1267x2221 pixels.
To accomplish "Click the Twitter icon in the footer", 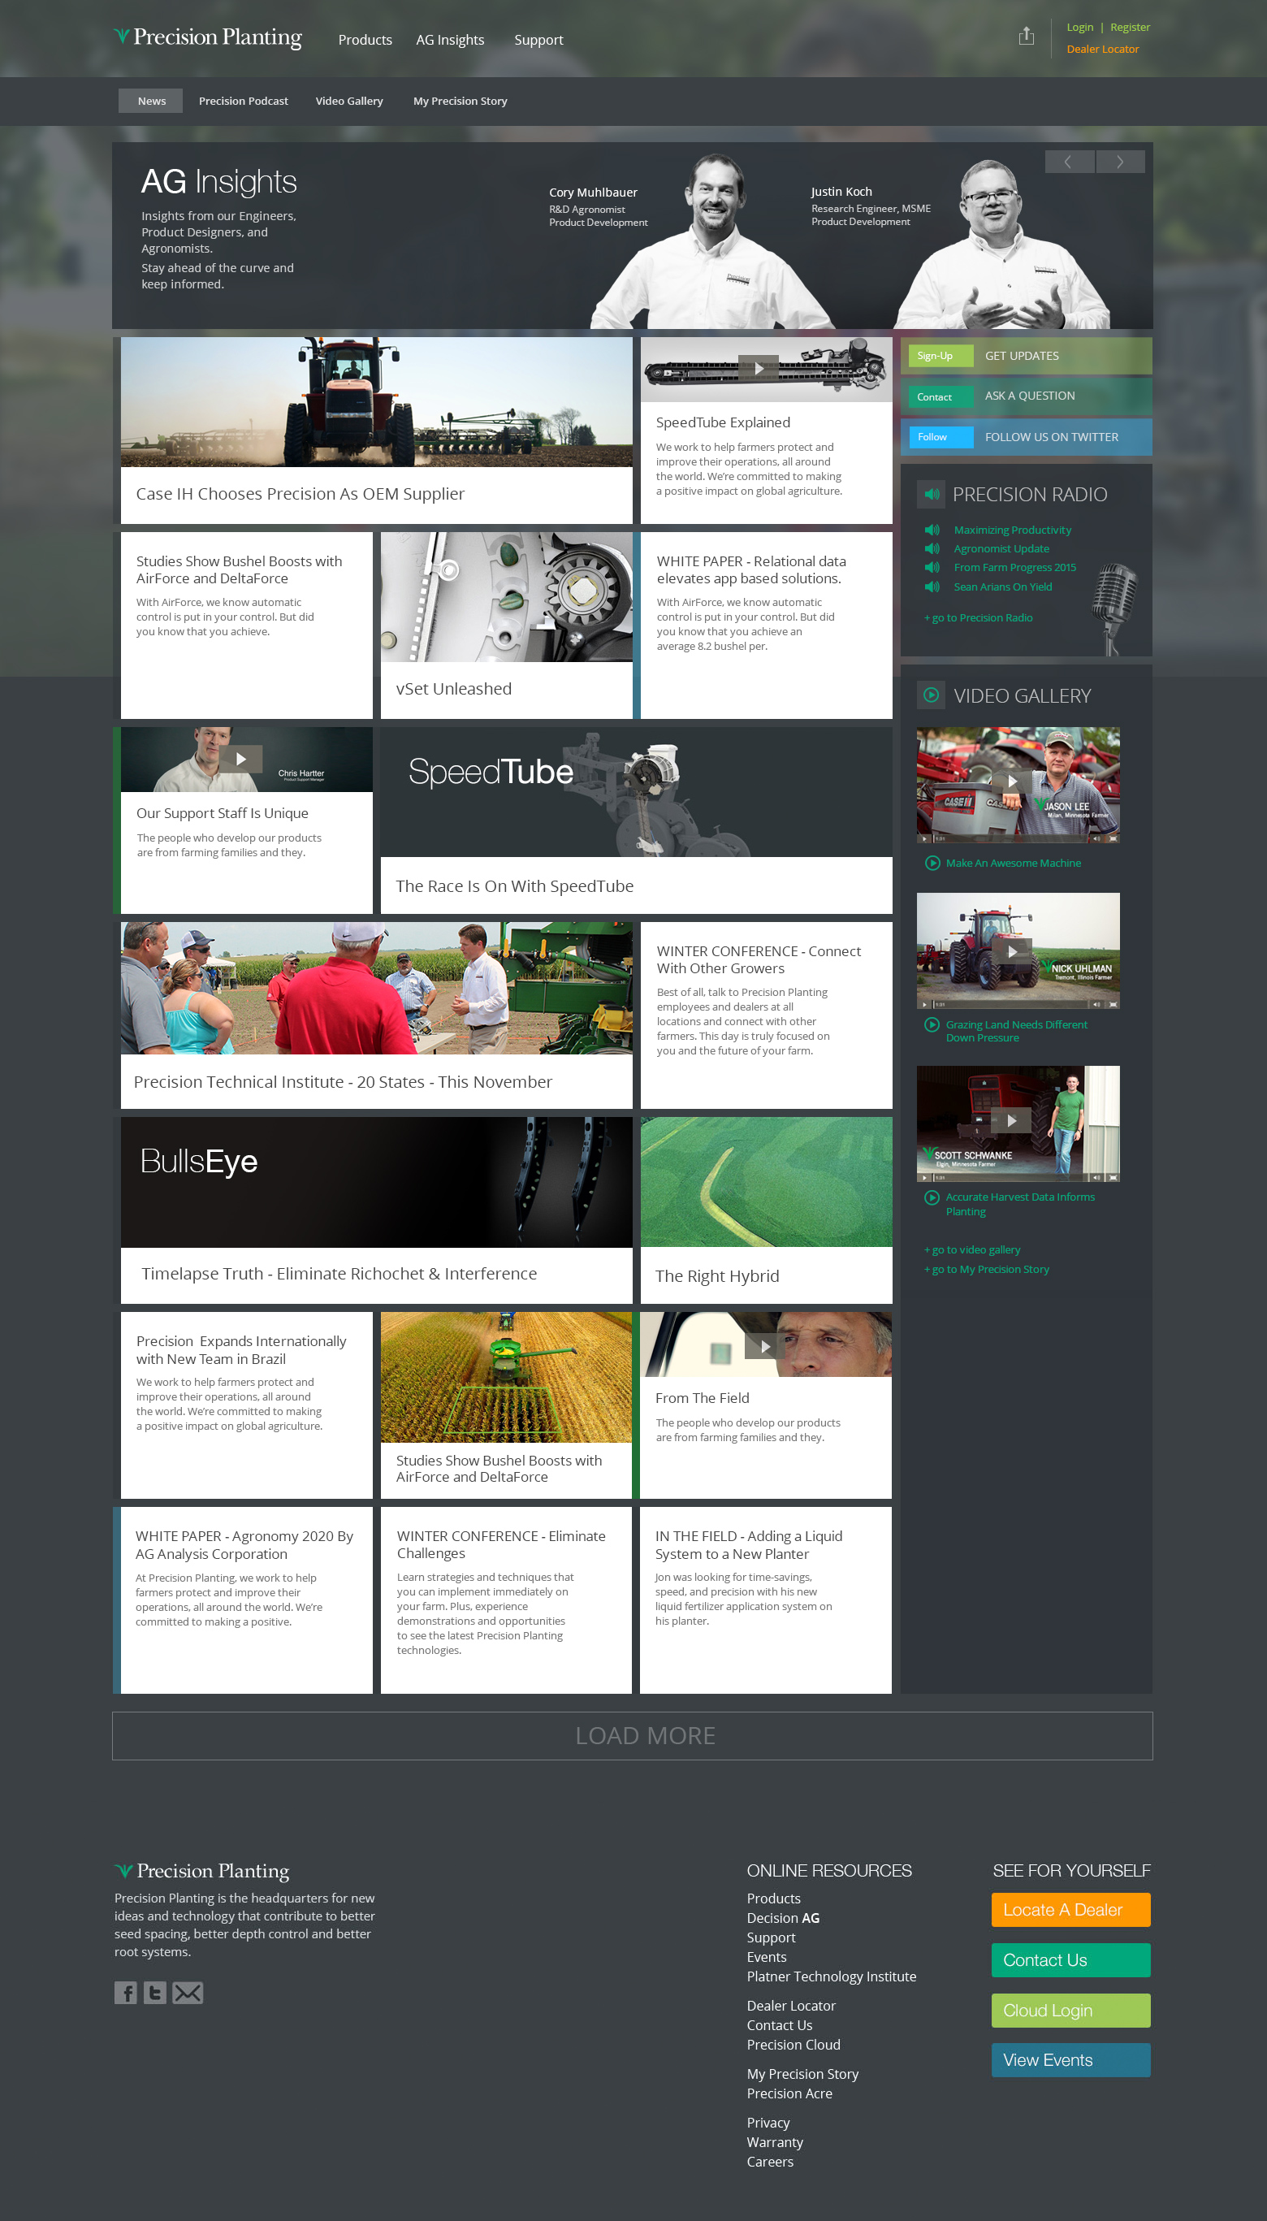I will point(155,1992).
